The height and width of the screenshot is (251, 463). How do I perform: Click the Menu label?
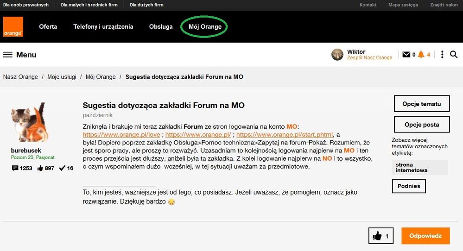pyautogui.click(x=26, y=55)
